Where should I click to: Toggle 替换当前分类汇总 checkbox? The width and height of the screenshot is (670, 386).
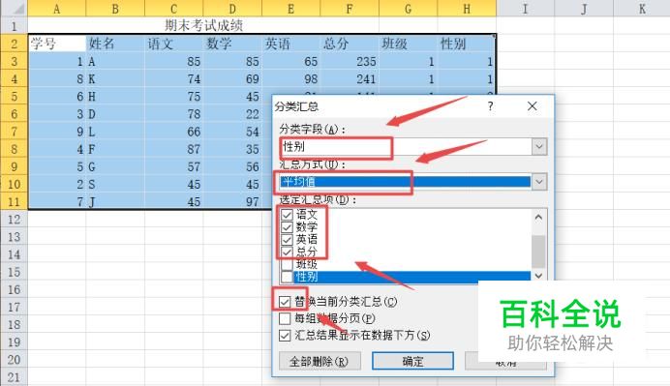[x=285, y=302]
